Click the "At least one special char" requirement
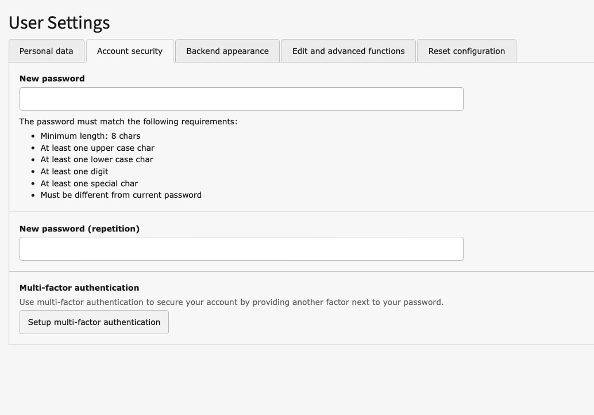The image size is (594, 415). 89,183
